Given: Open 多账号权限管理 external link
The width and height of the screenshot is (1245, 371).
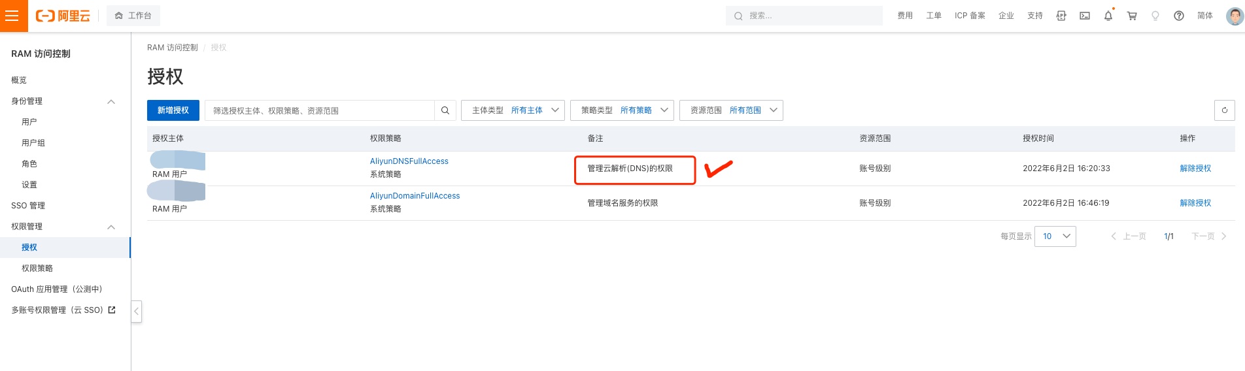Looking at the screenshot, I should click(63, 310).
